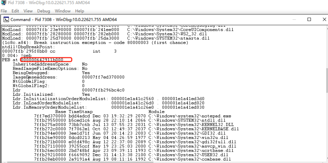The width and height of the screenshot is (328, 163).
Task: Click the Ldr.InLoadOrderModuleList label
Action: pos(47,103)
